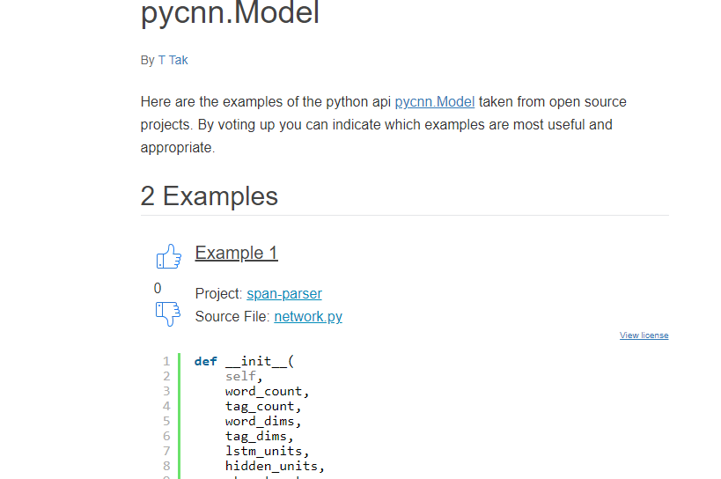Downvote Example 1 with thumbs-down icon
The image size is (721, 479).
(168, 314)
